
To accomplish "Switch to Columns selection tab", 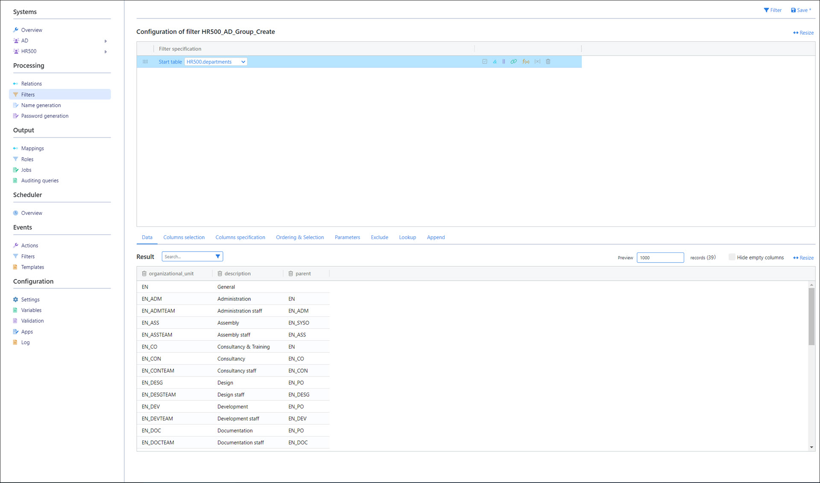I will tap(184, 237).
